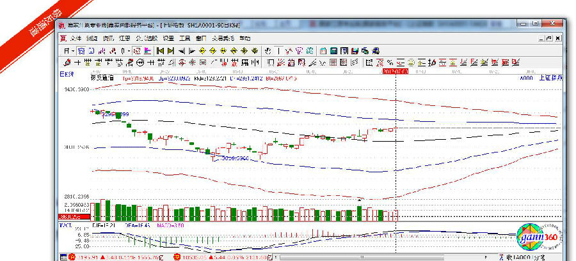Image resolution: width=576 pixels, height=261 pixels.
Task: Click the red highlighted date marker on timeline
Action: [x=395, y=71]
